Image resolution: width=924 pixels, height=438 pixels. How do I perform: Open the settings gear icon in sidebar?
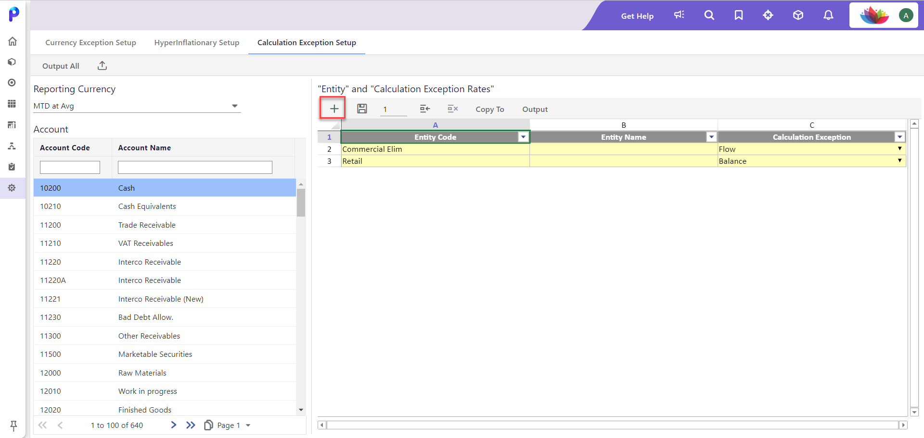pos(13,188)
